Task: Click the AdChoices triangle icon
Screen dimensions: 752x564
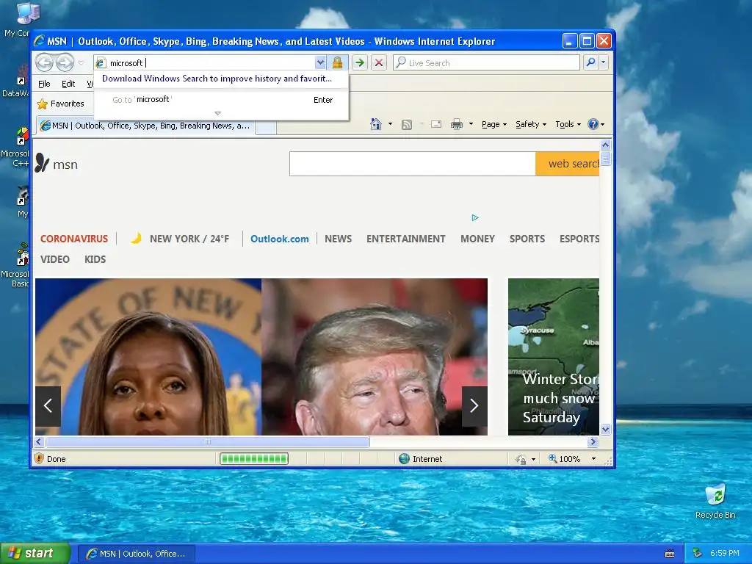Action: (475, 217)
